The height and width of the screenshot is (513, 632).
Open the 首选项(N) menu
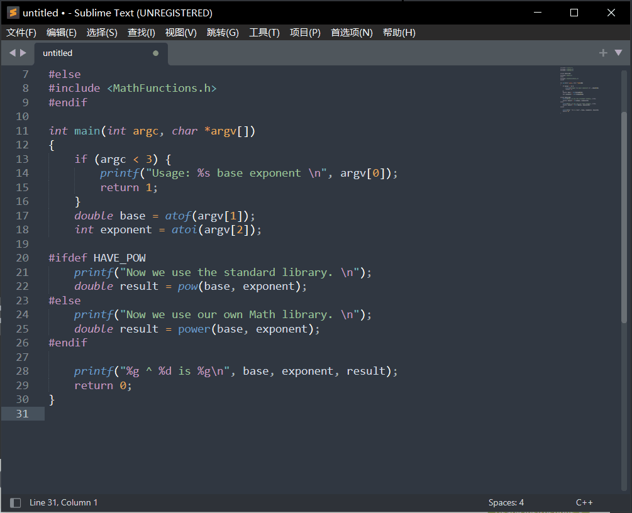352,33
